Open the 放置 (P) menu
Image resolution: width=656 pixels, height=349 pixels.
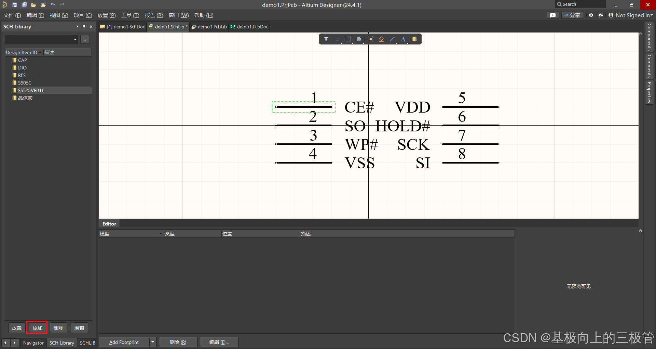coord(107,15)
